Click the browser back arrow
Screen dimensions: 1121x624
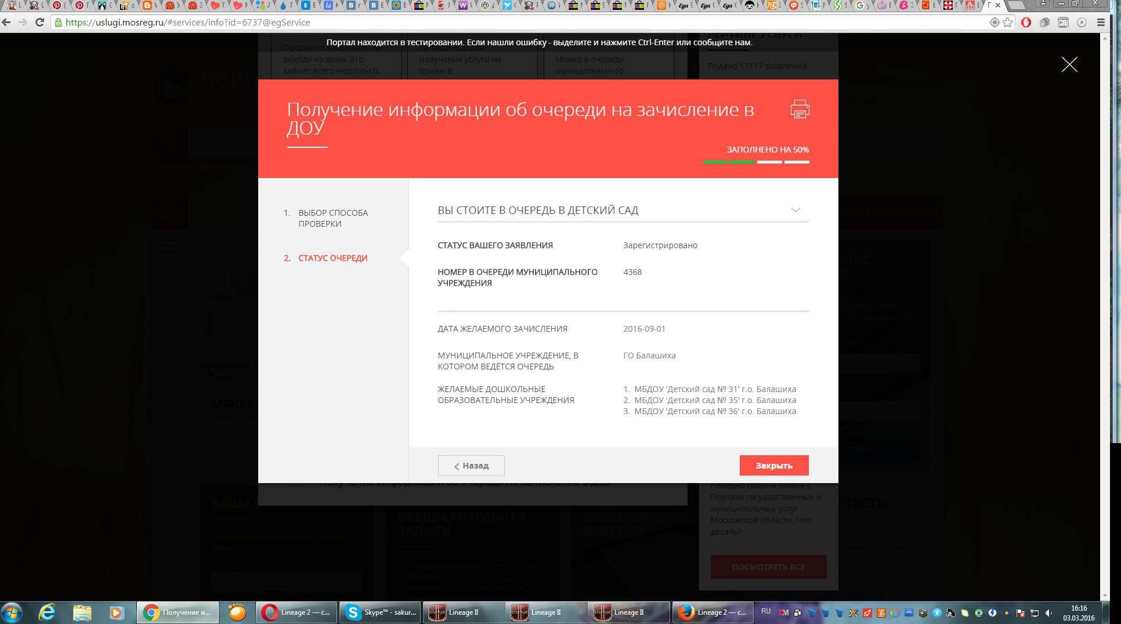(x=6, y=23)
